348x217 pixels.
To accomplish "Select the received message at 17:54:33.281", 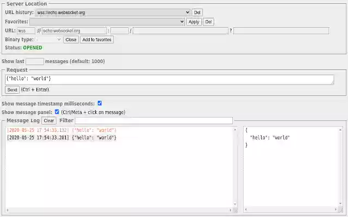I will pyautogui.click(x=61, y=137).
